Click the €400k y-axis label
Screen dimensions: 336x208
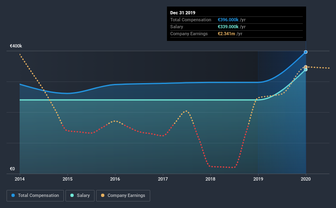coord(16,46)
